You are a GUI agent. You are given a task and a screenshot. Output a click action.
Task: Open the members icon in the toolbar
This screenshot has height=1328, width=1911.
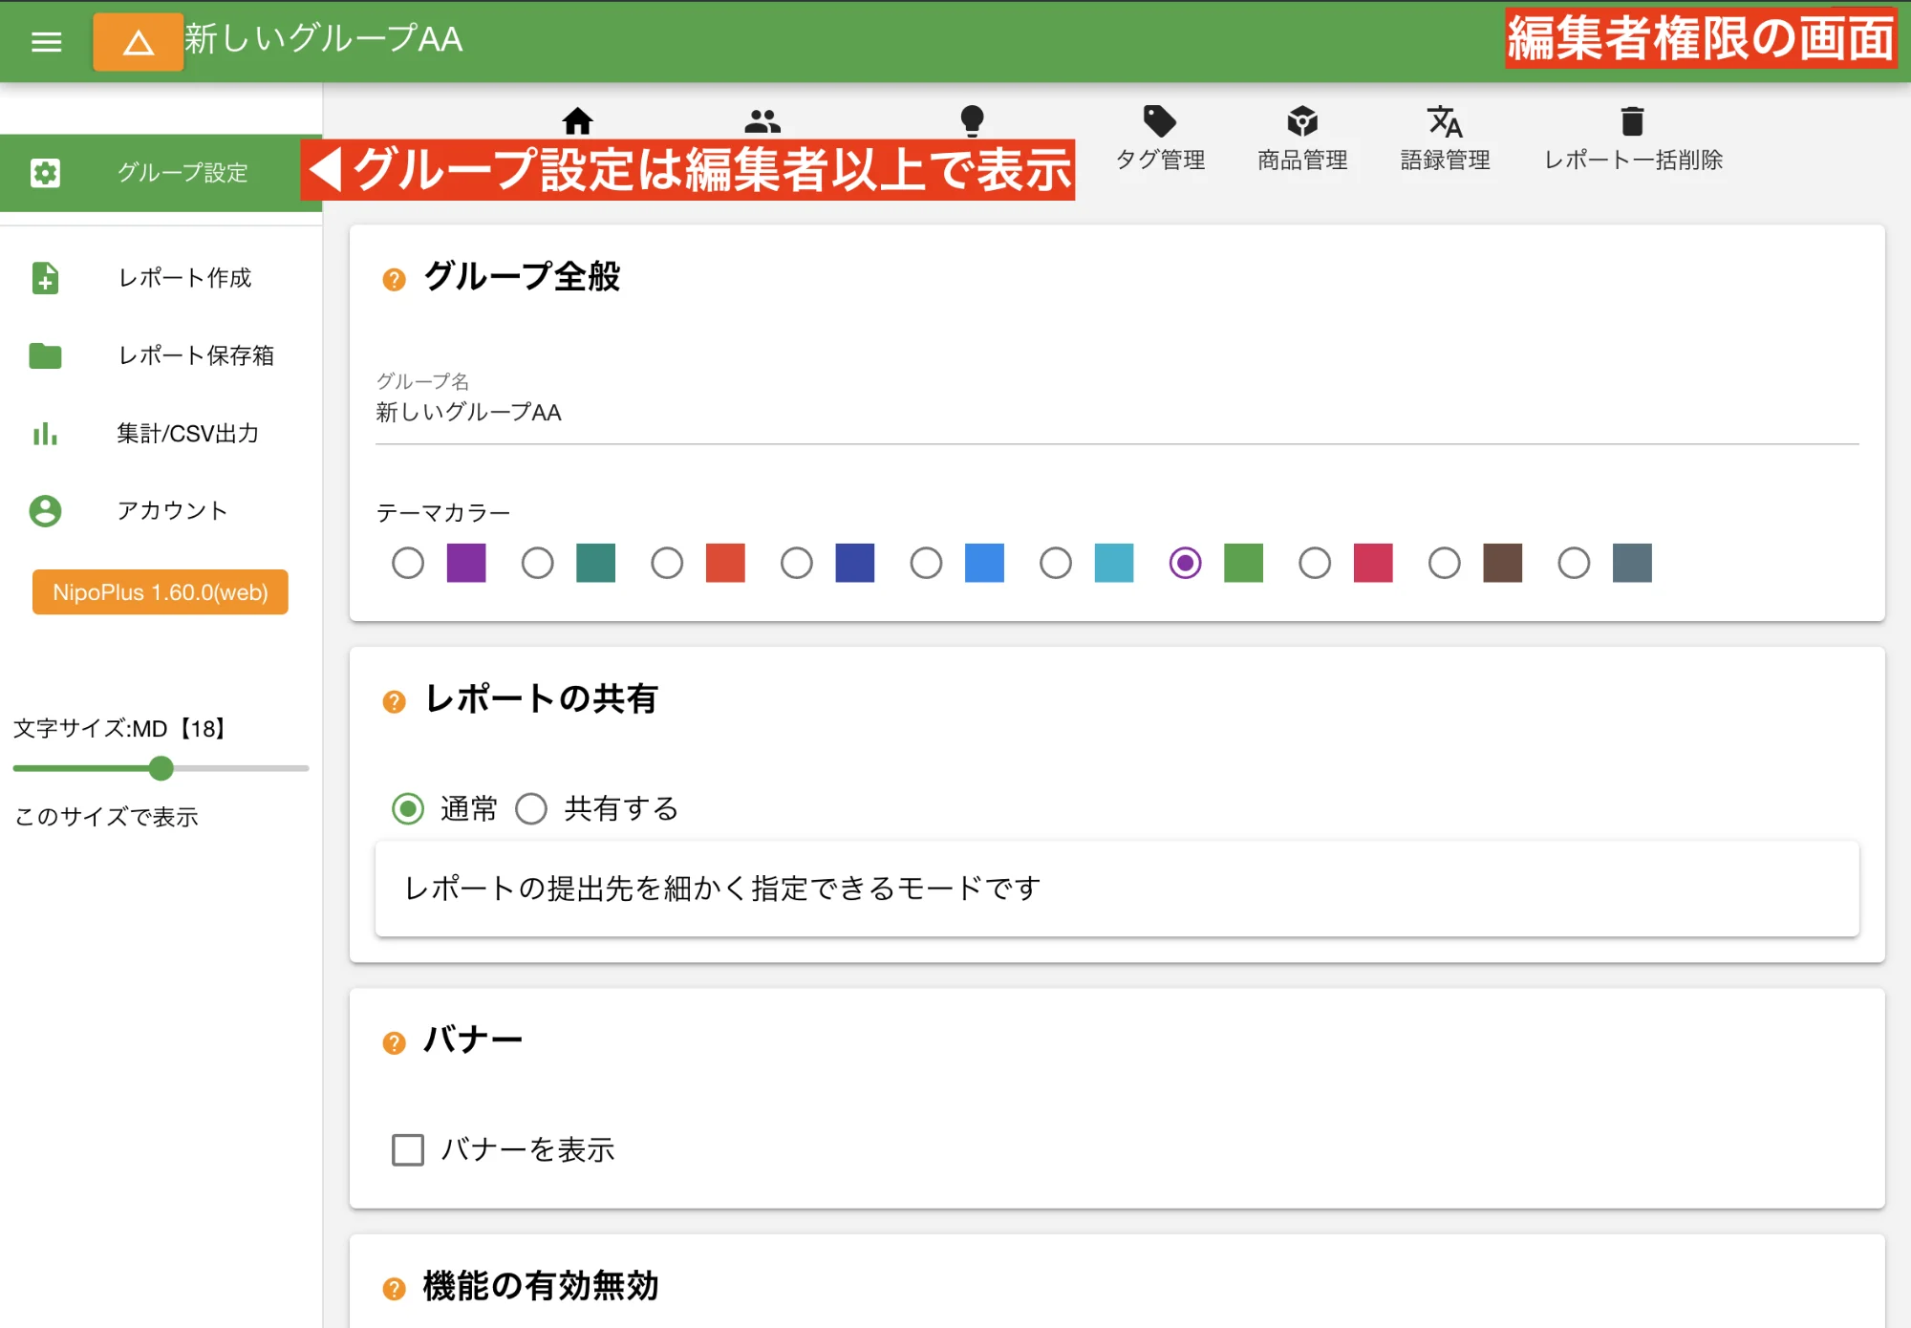pyautogui.click(x=762, y=121)
